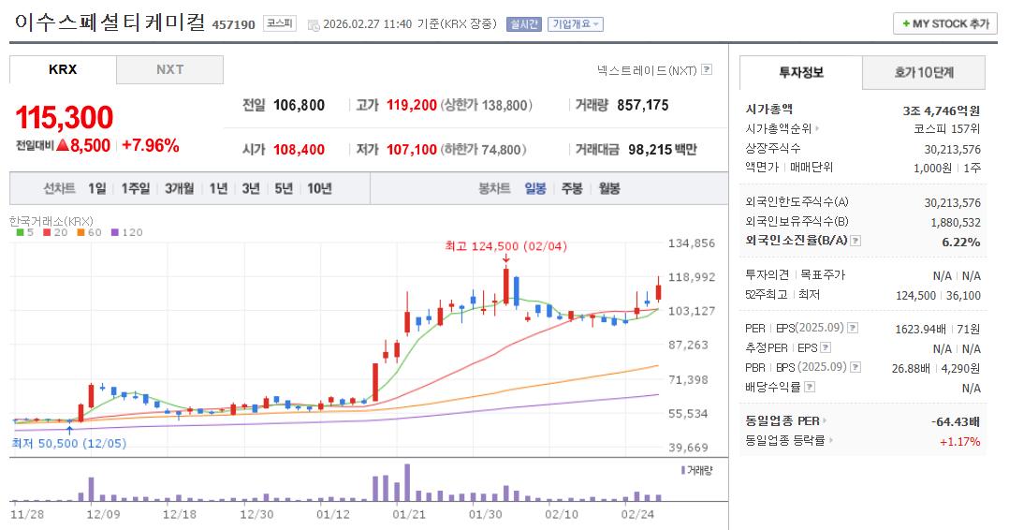Click PBR value 26.88배
1009x530 pixels.
coord(911,368)
